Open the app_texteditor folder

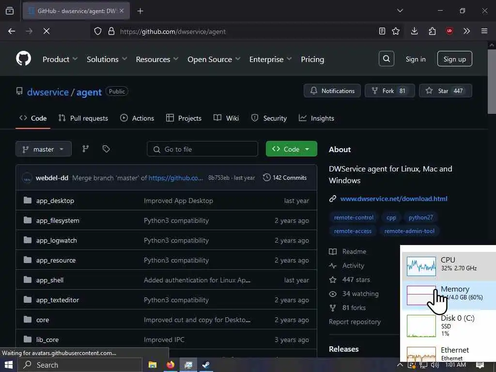[58, 300]
